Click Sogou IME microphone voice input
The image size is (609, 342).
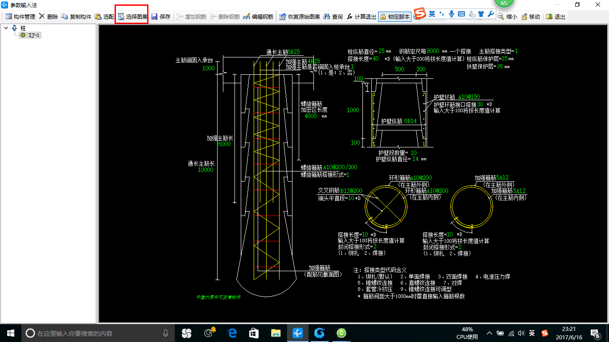coord(451,14)
